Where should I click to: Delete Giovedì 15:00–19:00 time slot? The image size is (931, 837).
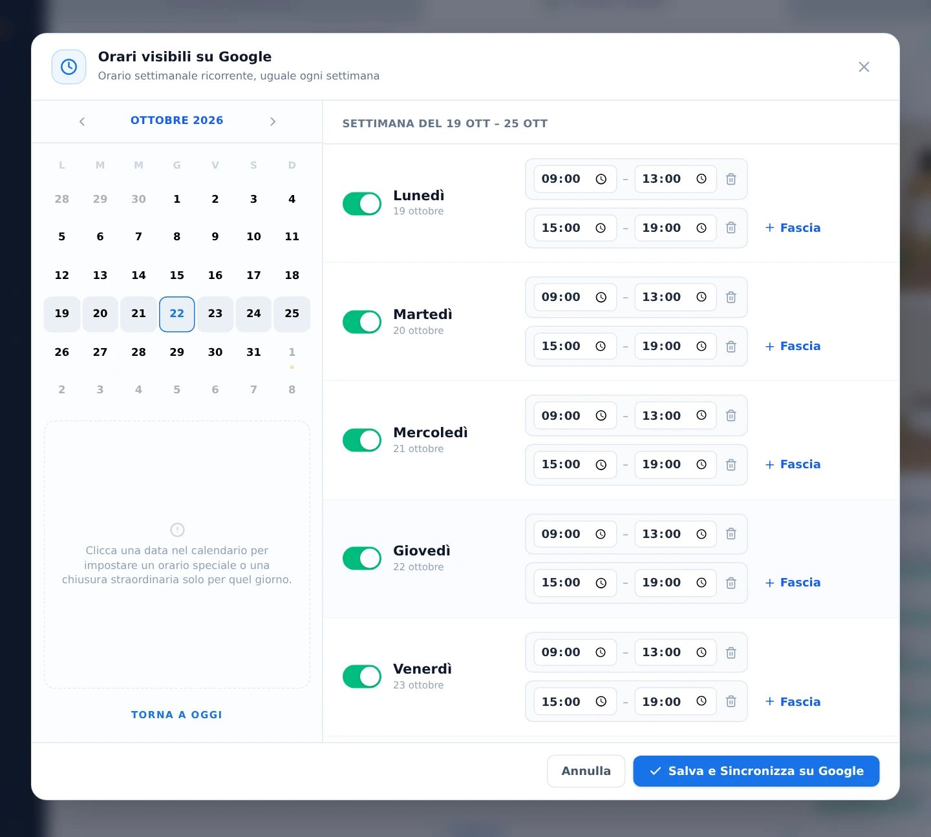(x=731, y=583)
